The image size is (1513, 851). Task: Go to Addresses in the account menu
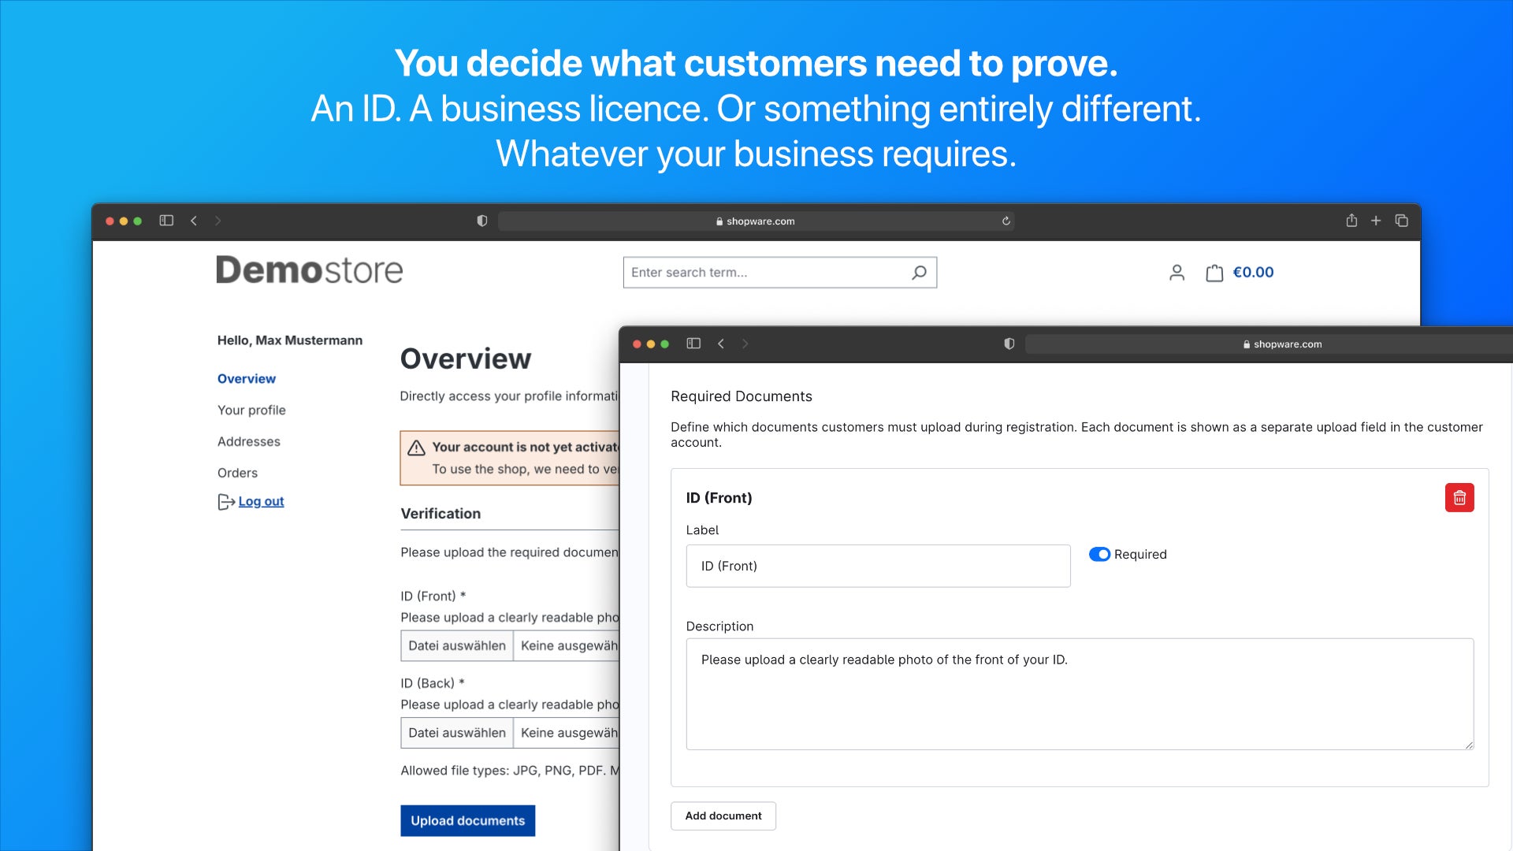[249, 441]
